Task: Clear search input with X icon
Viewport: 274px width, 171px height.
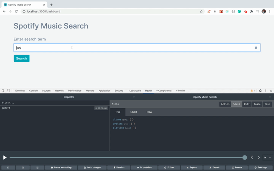Action: tap(256, 47)
